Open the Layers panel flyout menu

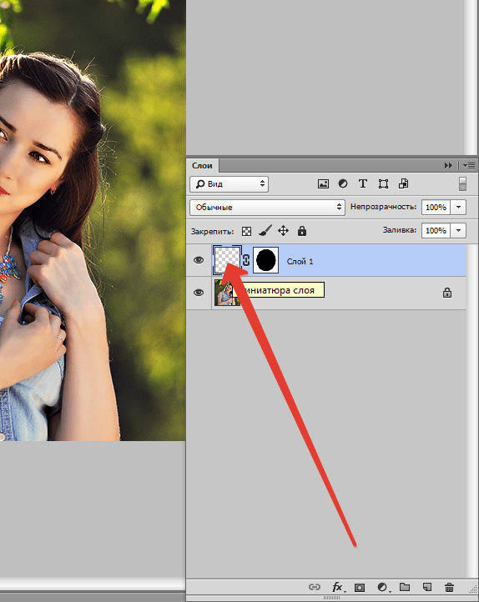[x=469, y=165]
